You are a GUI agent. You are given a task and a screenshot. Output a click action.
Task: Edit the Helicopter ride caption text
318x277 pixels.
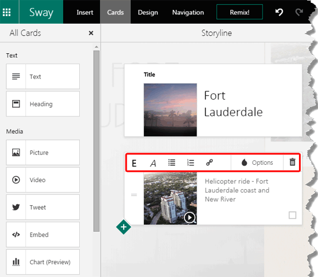pos(237,190)
